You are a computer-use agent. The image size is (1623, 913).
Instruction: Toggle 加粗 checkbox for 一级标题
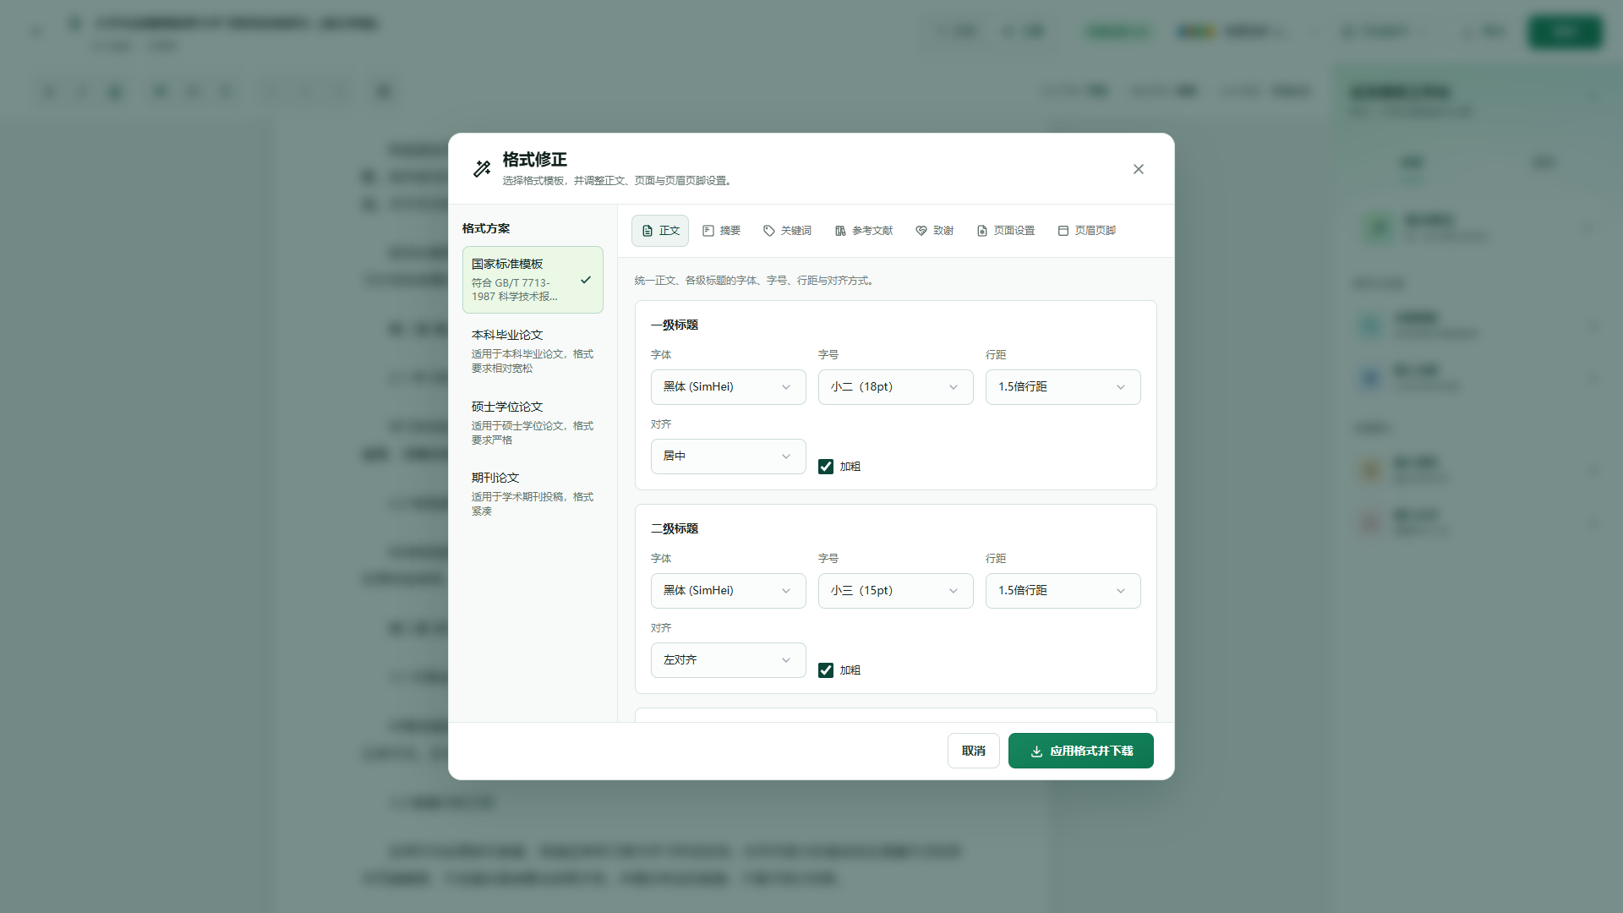826,467
